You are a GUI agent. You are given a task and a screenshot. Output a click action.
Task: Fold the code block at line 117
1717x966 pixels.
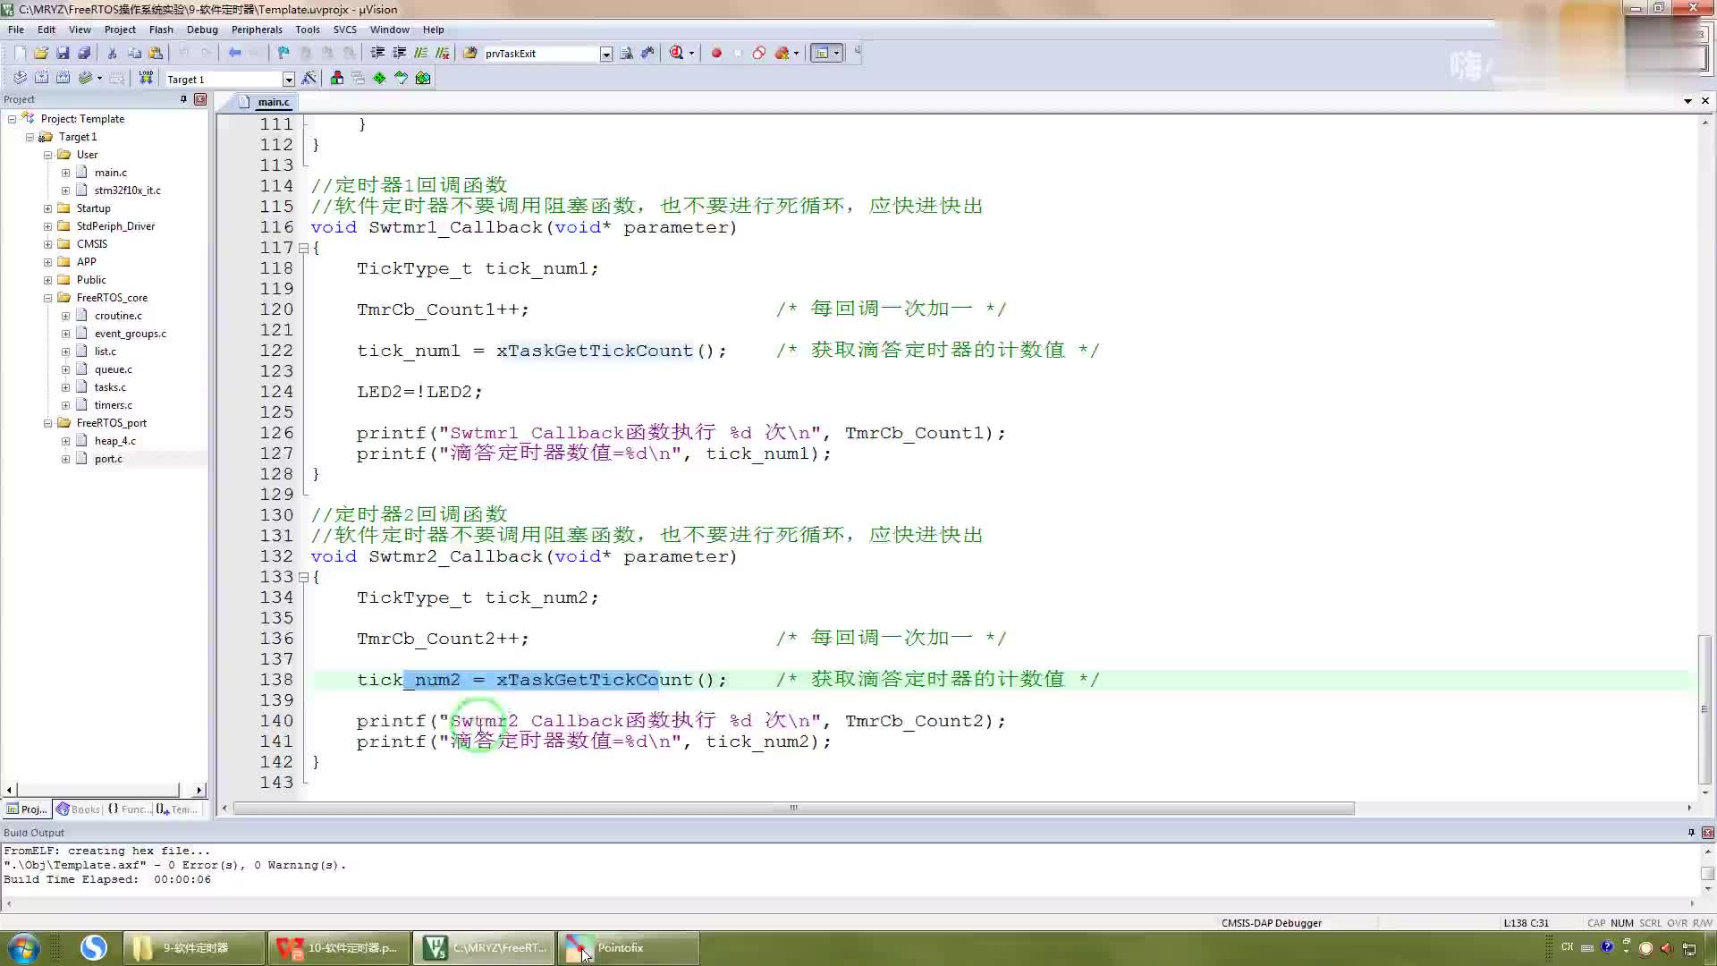point(303,248)
